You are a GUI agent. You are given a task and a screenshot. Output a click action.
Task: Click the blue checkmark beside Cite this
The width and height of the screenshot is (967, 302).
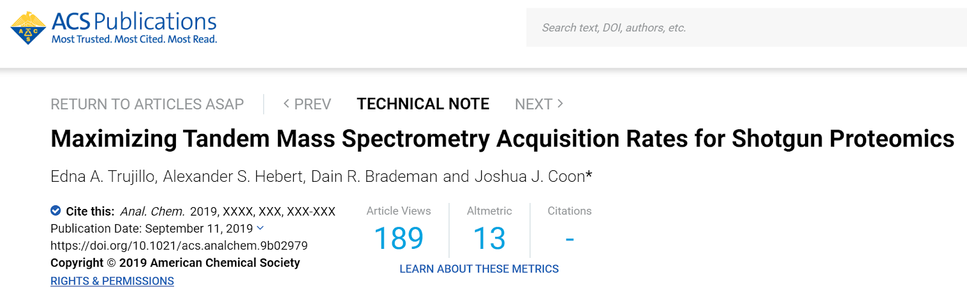click(x=56, y=211)
